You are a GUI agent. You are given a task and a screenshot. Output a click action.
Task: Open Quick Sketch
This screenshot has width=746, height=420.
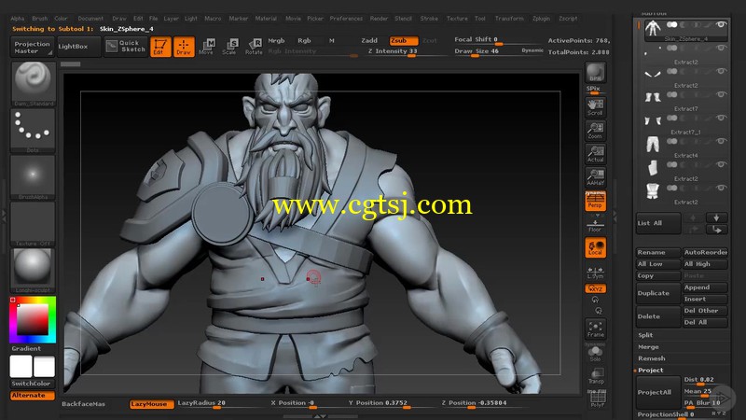point(126,46)
